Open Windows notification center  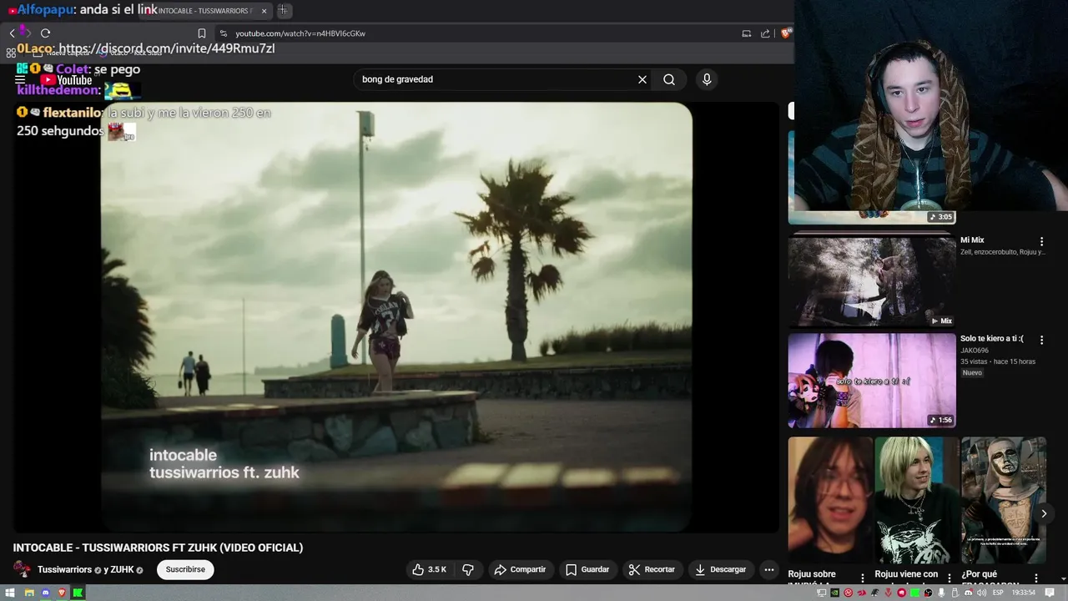[x=1049, y=593]
